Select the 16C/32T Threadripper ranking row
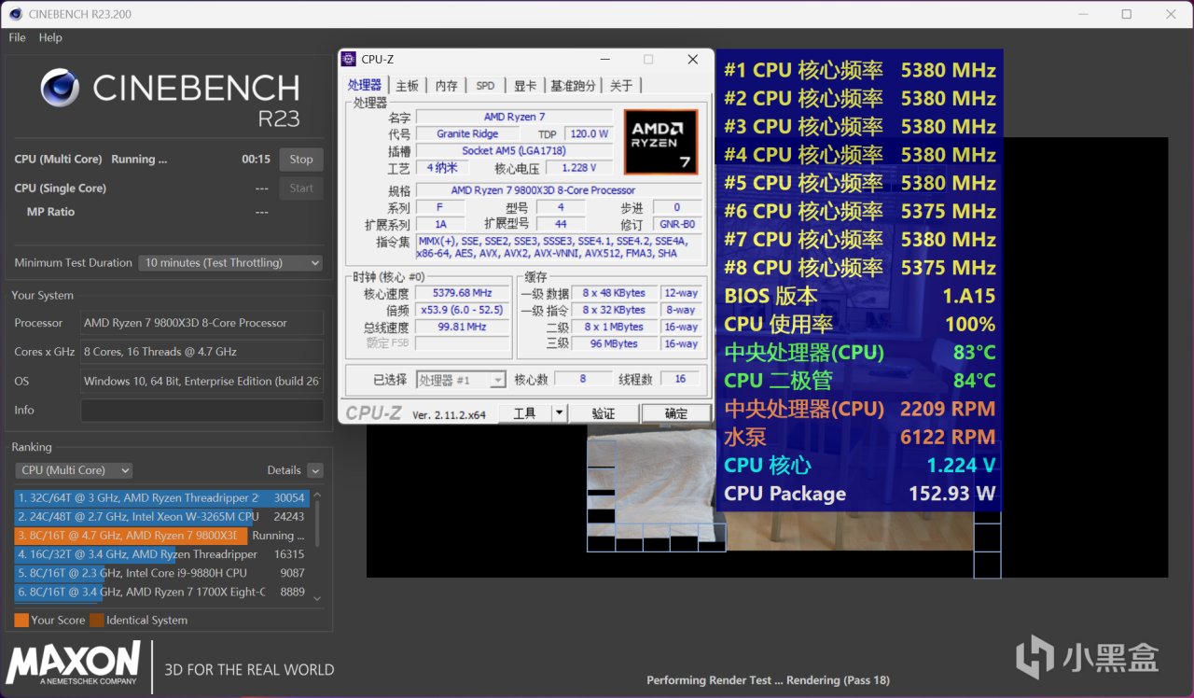The height and width of the screenshot is (698, 1194). [161, 554]
